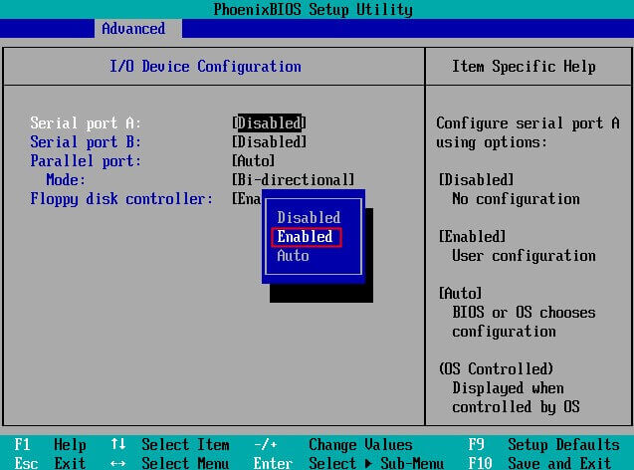
Task: Choose Disabled in the popup list
Action: [309, 218]
